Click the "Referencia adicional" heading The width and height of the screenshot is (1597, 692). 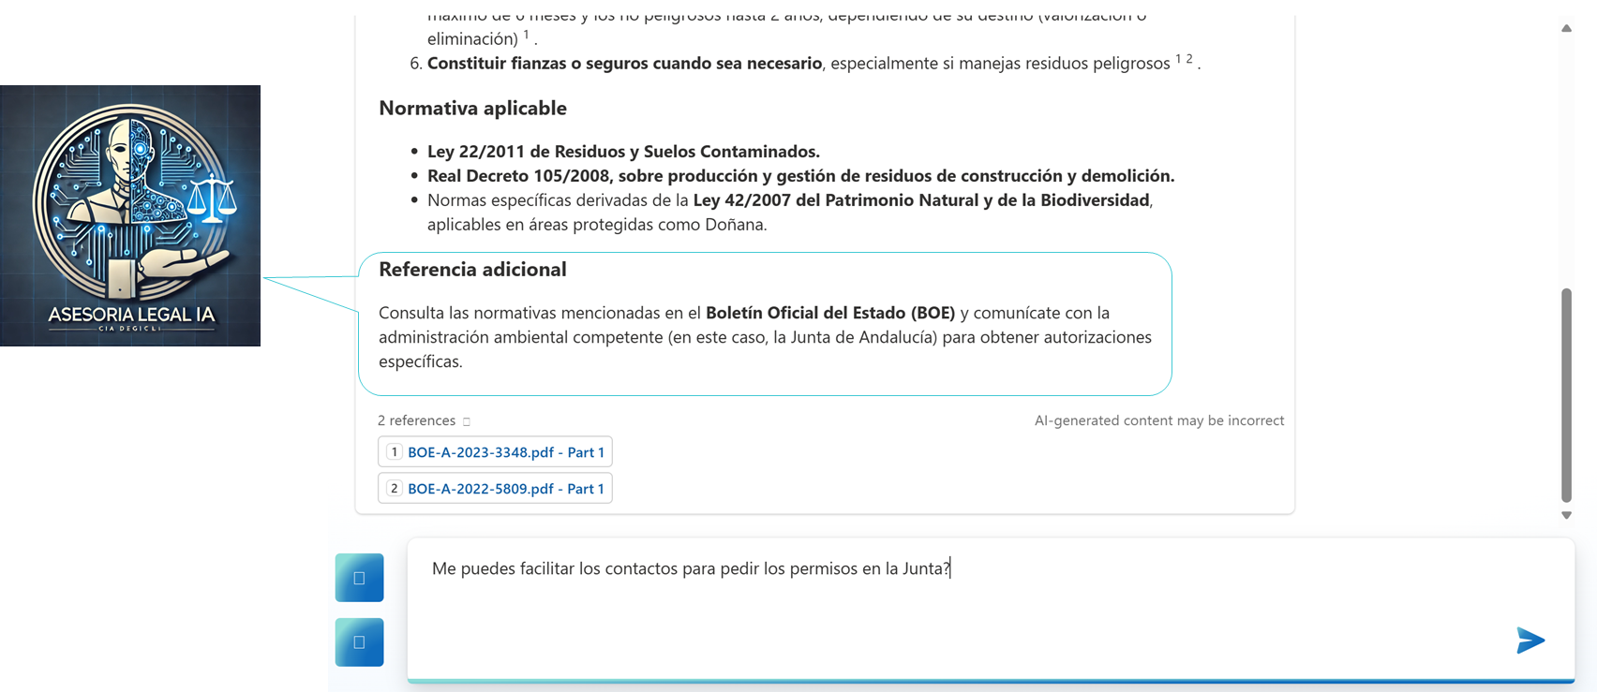point(472,270)
